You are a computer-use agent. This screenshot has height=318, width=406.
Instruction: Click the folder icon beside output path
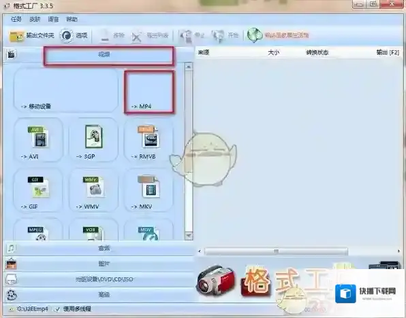coord(12,309)
